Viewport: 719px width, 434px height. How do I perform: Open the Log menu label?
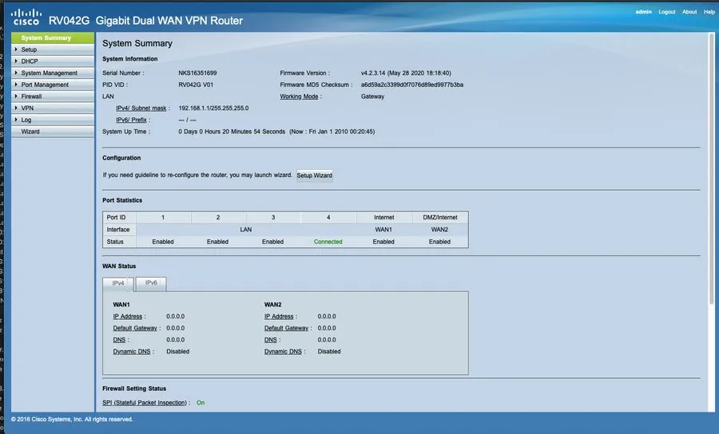[26, 120]
